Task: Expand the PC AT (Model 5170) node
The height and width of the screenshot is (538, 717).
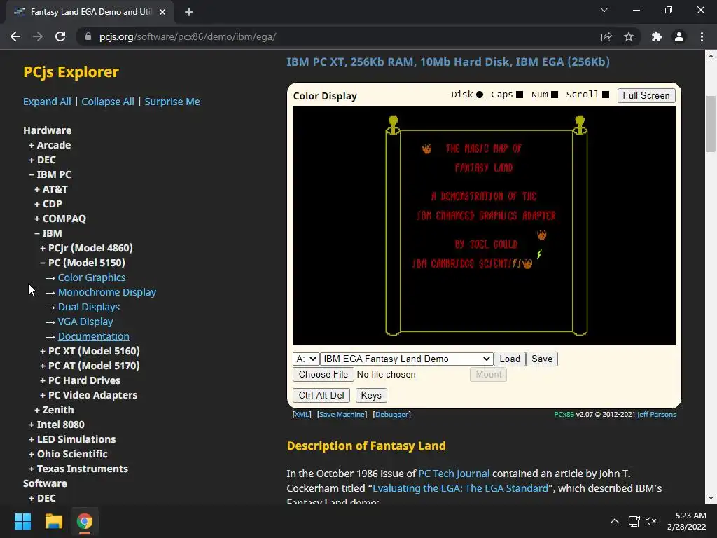Action: pyautogui.click(x=90, y=366)
